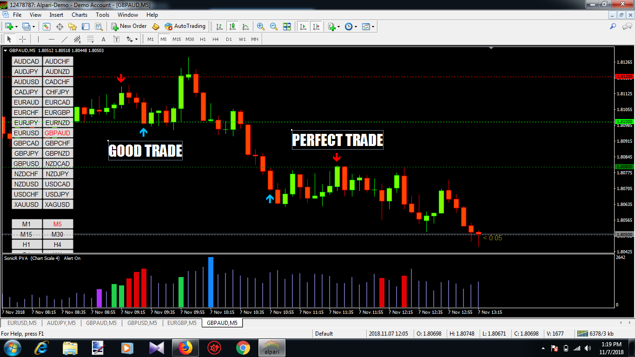
Task: Open the search magnifier icon at top right
Action: tap(613, 26)
